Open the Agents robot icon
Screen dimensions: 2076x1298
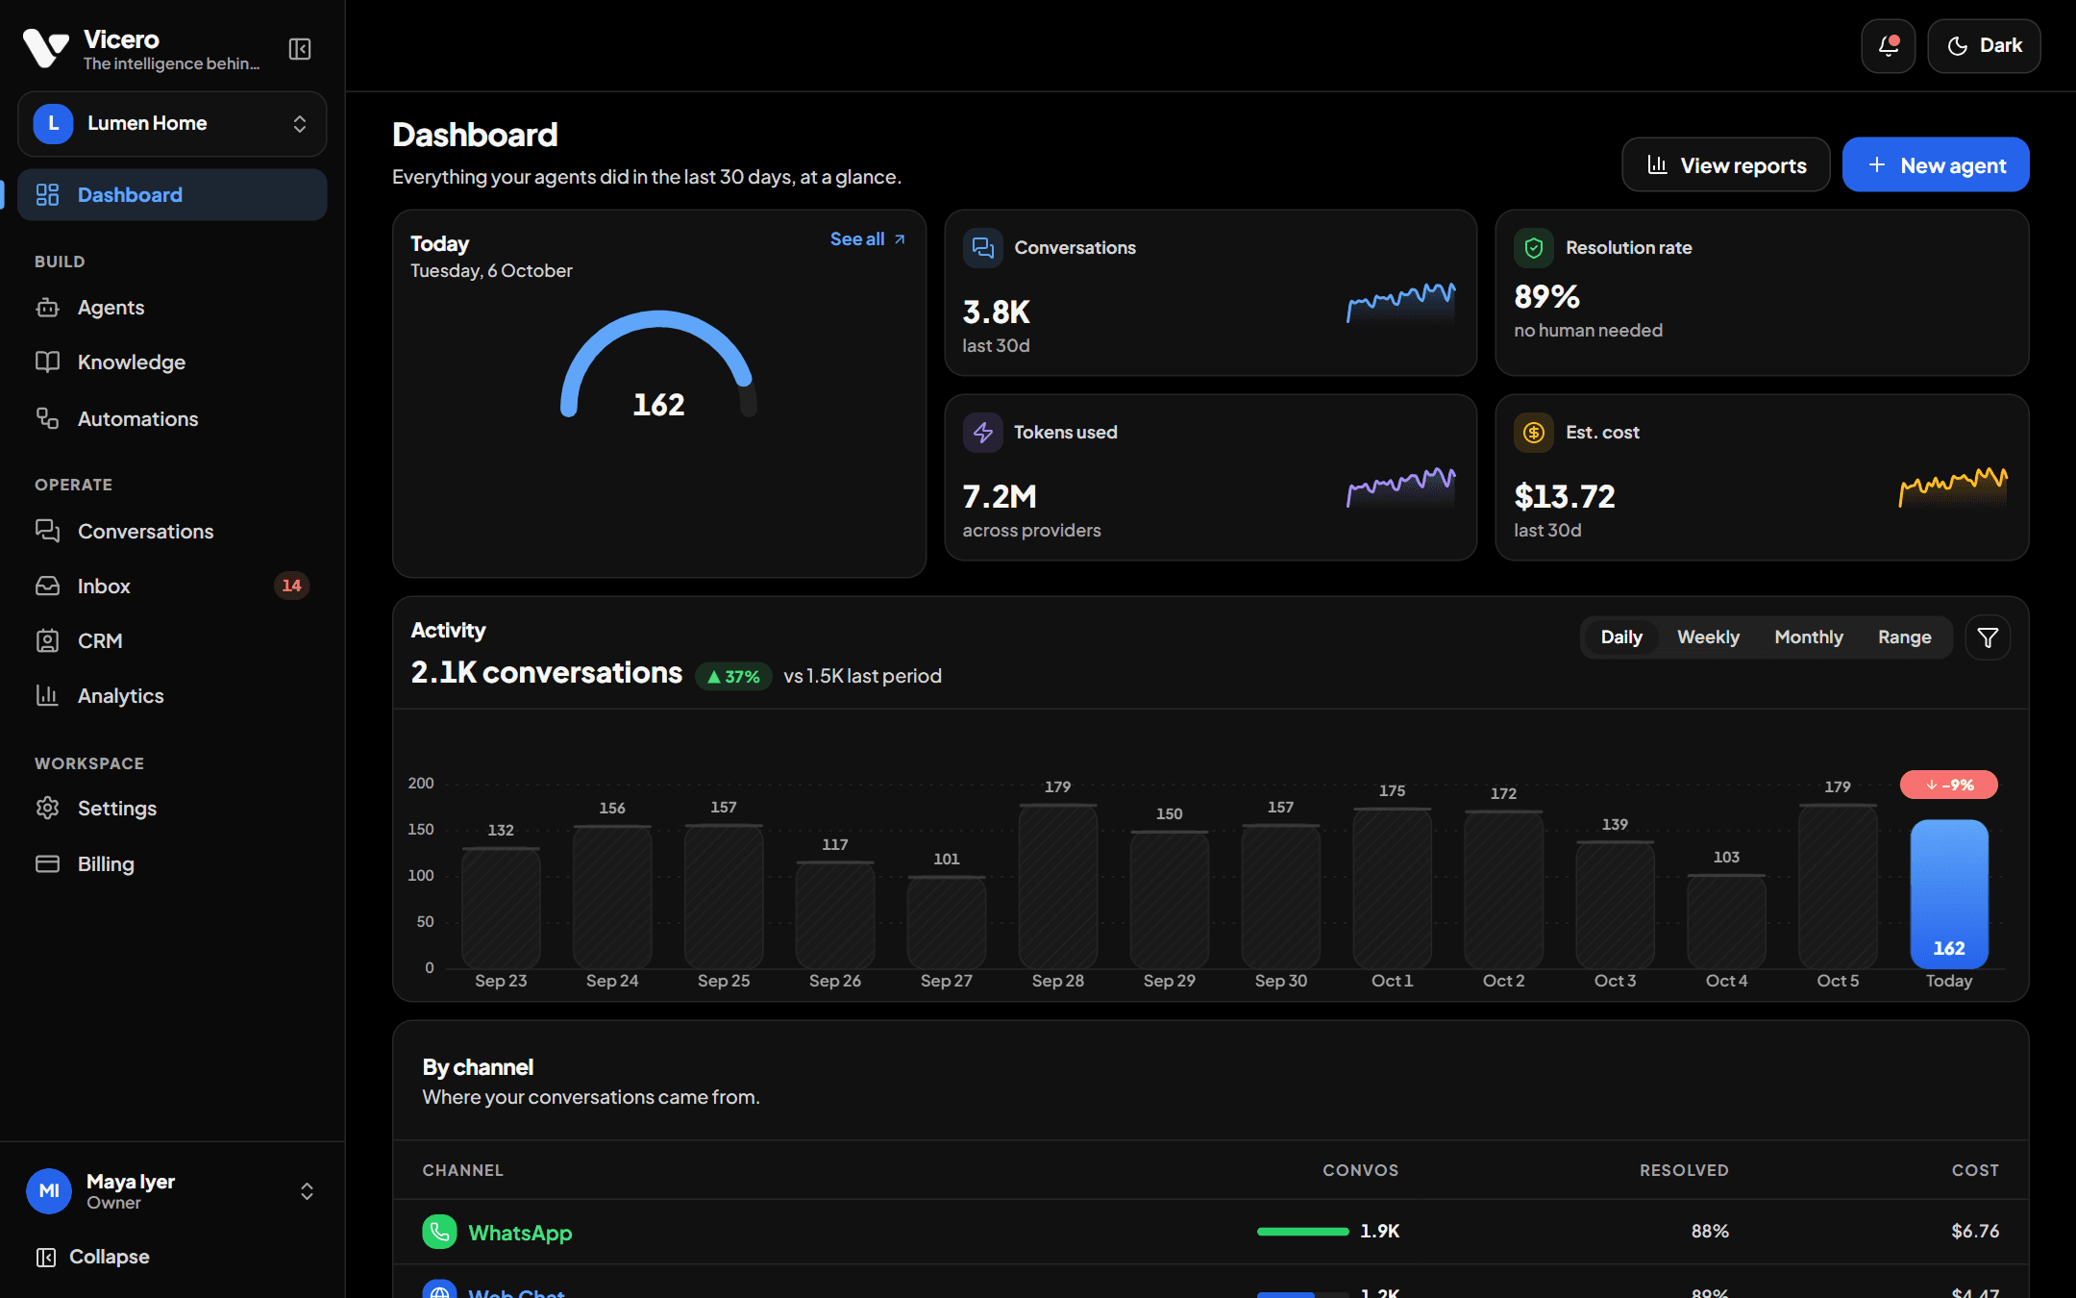[x=47, y=308]
